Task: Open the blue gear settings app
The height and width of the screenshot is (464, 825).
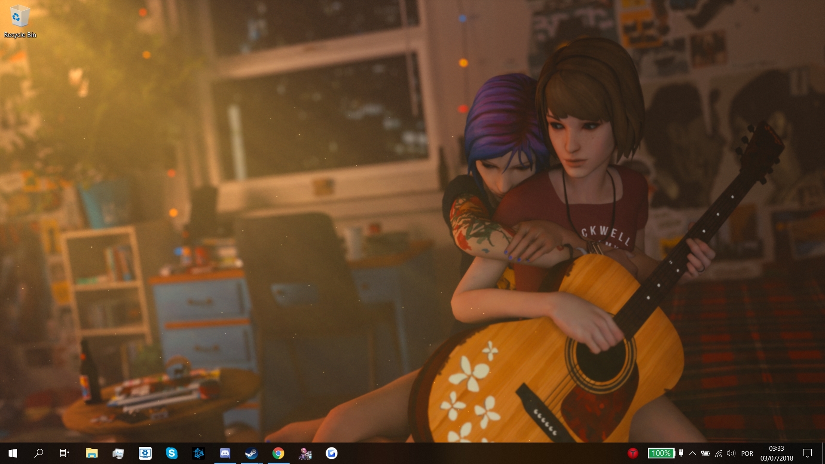Action: (145, 453)
